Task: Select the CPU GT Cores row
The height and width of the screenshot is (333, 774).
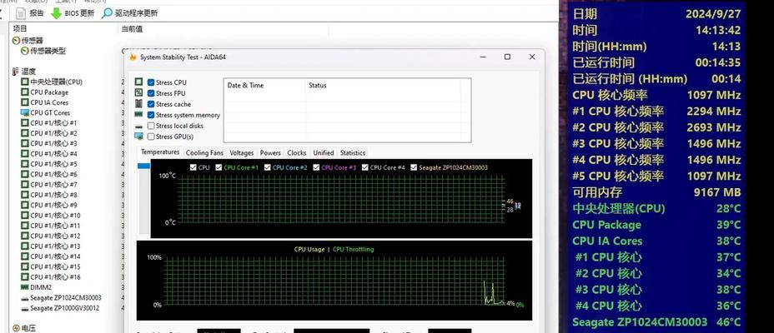Action: [45, 113]
